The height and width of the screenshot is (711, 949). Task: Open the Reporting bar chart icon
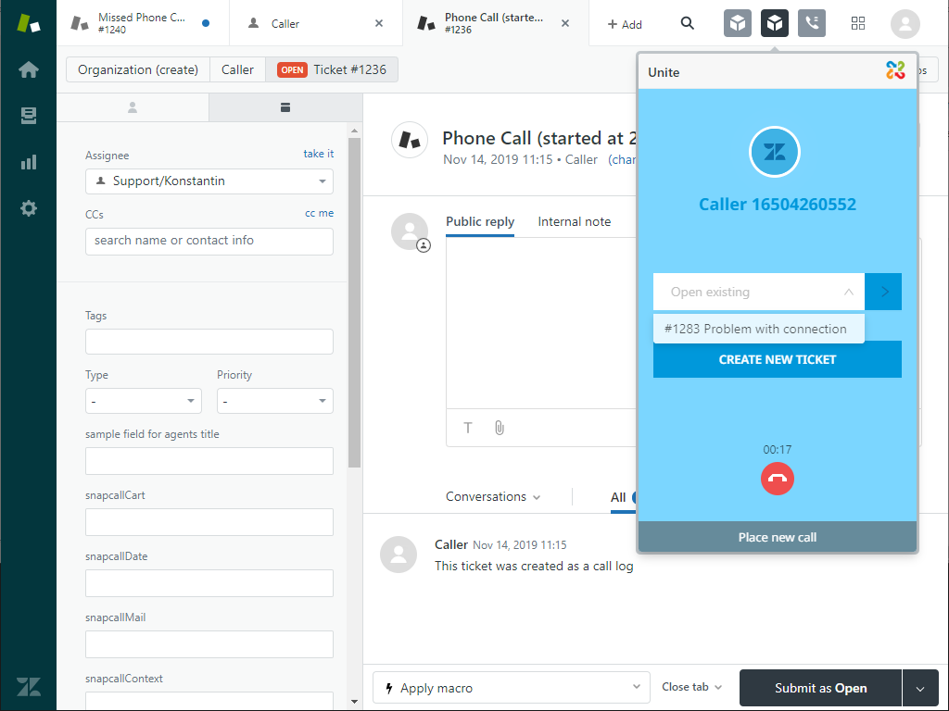click(29, 162)
